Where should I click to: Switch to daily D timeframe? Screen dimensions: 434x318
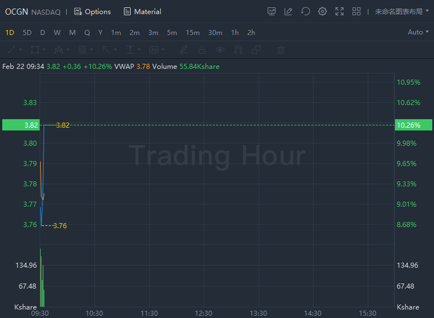[x=42, y=33]
